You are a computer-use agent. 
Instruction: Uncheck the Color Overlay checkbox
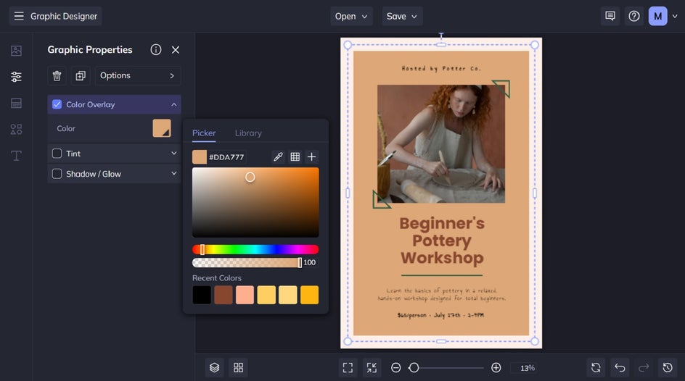click(x=57, y=104)
